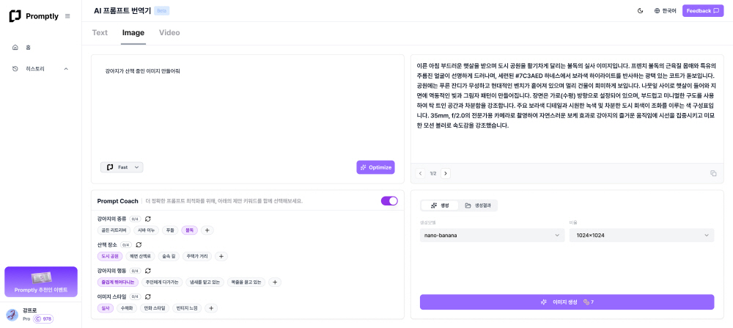Click into the prompt input text area
733x328 pixels.
(247, 110)
